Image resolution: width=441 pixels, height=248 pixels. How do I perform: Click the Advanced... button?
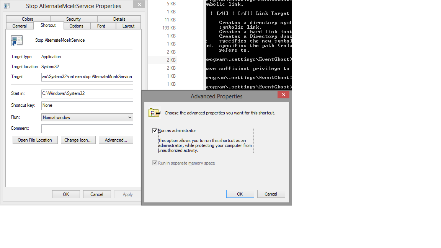coord(116,140)
